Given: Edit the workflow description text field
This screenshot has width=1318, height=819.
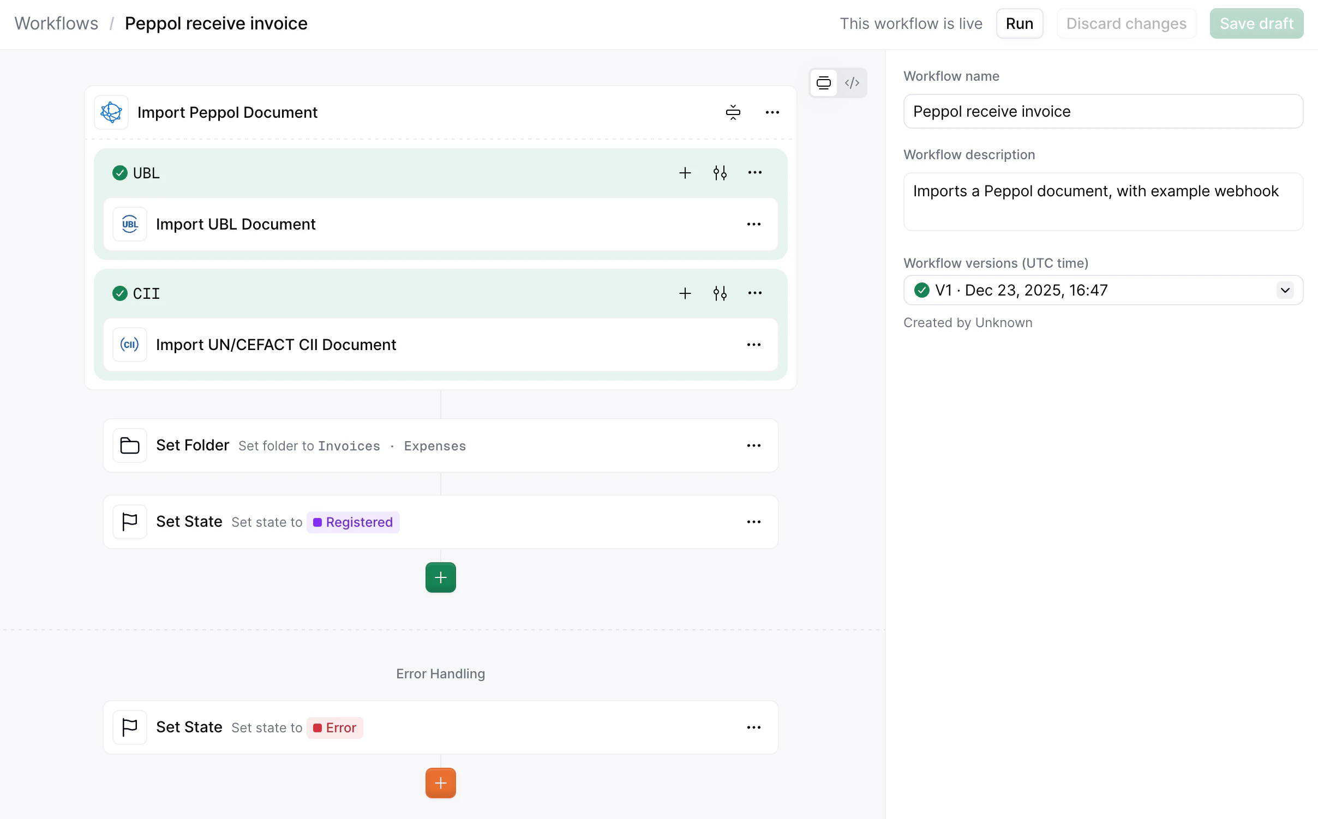Looking at the screenshot, I should [x=1103, y=202].
